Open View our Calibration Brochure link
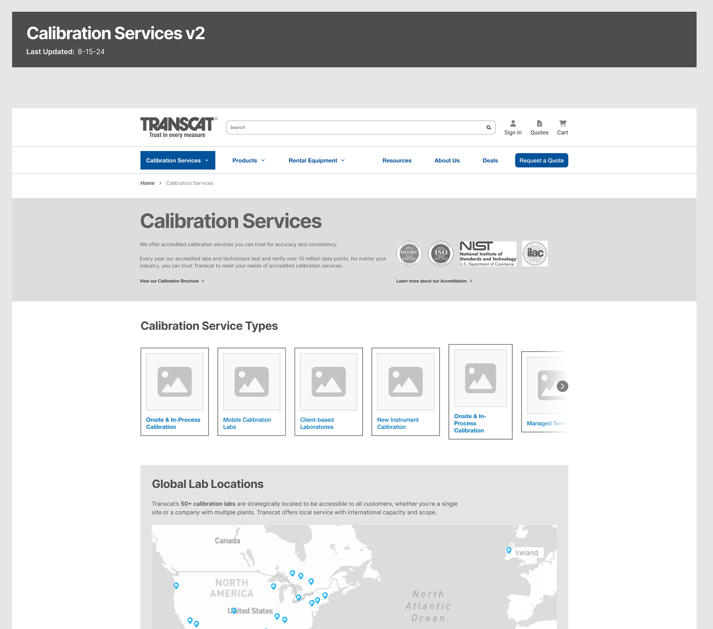This screenshot has height=629, width=713. [171, 281]
